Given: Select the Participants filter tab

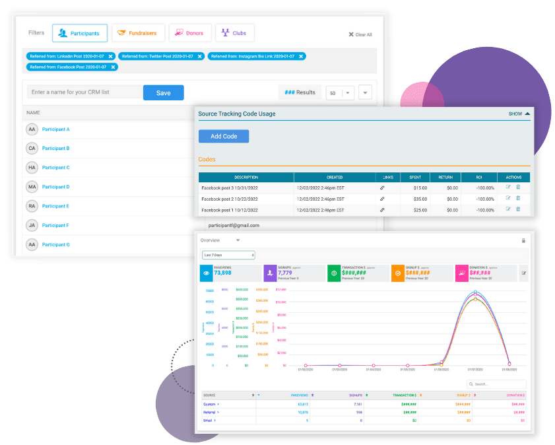Looking at the screenshot, I should click(80, 33).
